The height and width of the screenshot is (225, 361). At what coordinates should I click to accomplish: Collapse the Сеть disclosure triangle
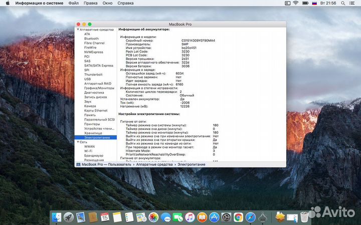coord(78,142)
